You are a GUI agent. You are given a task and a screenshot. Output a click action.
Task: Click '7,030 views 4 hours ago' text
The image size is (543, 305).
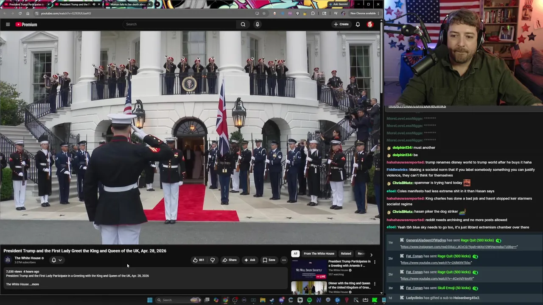22,272
